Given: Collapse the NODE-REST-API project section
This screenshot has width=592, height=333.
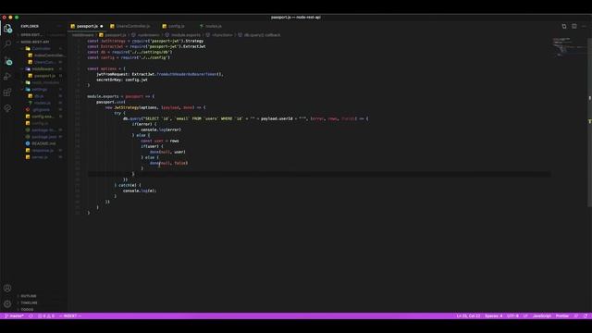Looking at the screenshot, I should (35, 42).
